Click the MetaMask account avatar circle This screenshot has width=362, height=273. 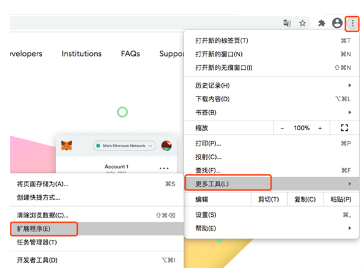(x=167, y=146)
